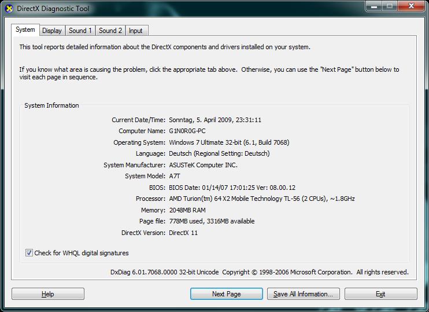Image resolution: width=429 pixels, height=312 pixels.
Task: Click the BIOS Date value
Action: [x=232, y=188]
